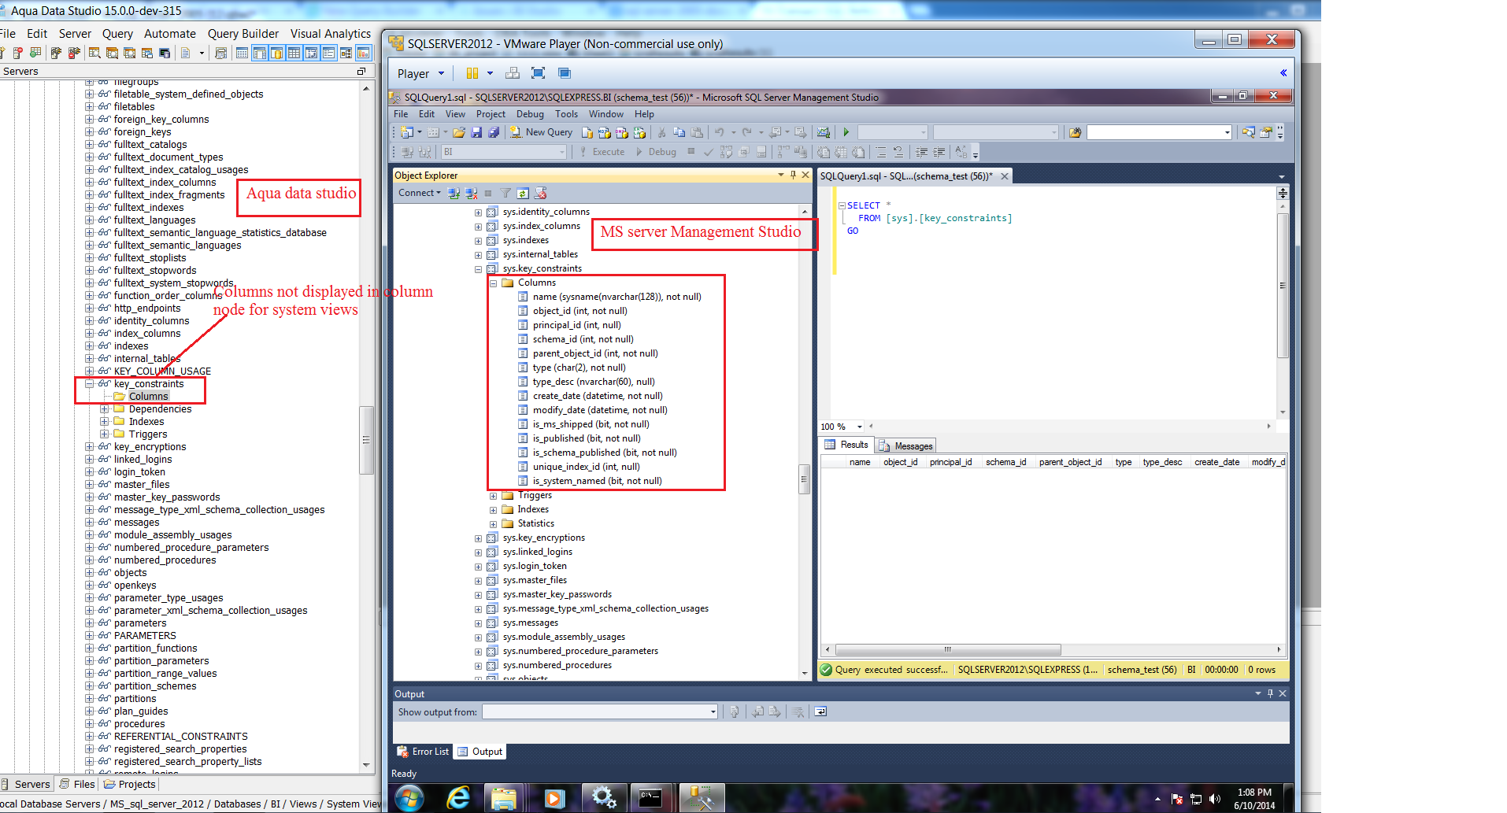Screen dimensions: 1507x813
Task: Click the Connect button in Object Explorer
Action: coord(419,193)
